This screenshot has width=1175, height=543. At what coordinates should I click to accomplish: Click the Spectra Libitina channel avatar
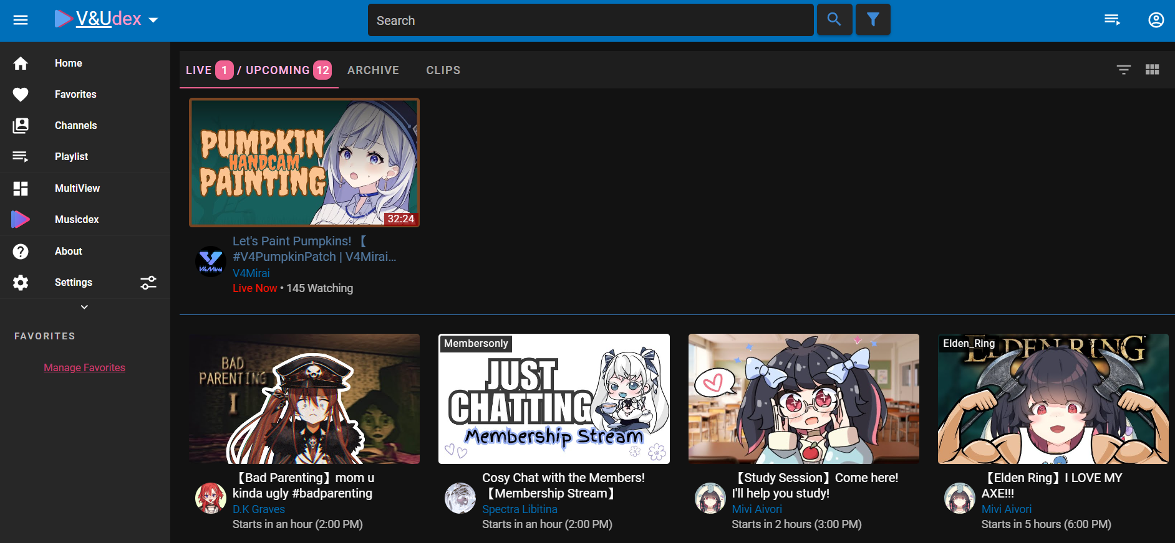coord(460,498)
